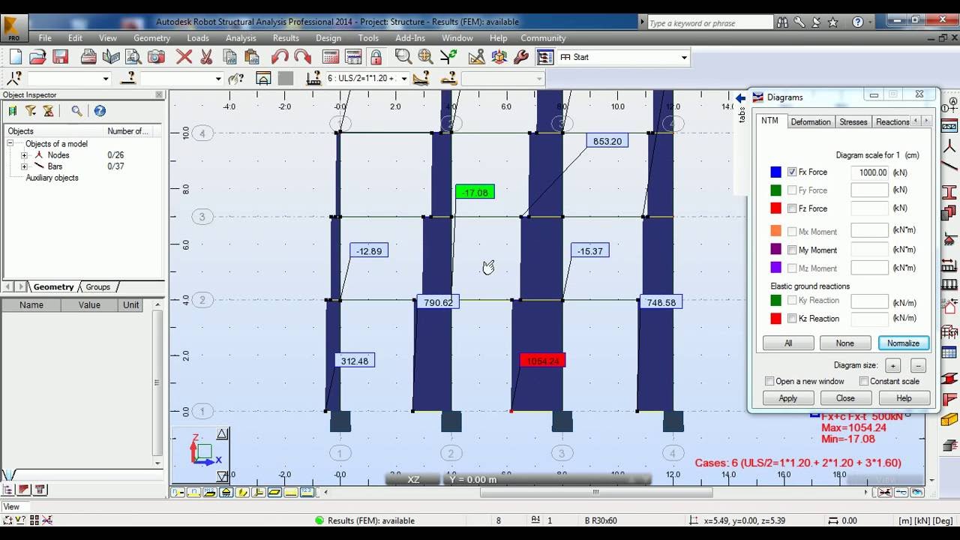Click the favorites star icon in title bar
Screen dimensions: 960x540
(x=832, y=22)
